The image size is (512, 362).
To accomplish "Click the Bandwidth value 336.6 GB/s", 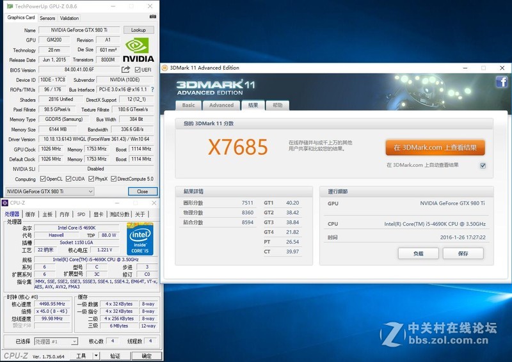I will 132,129.
